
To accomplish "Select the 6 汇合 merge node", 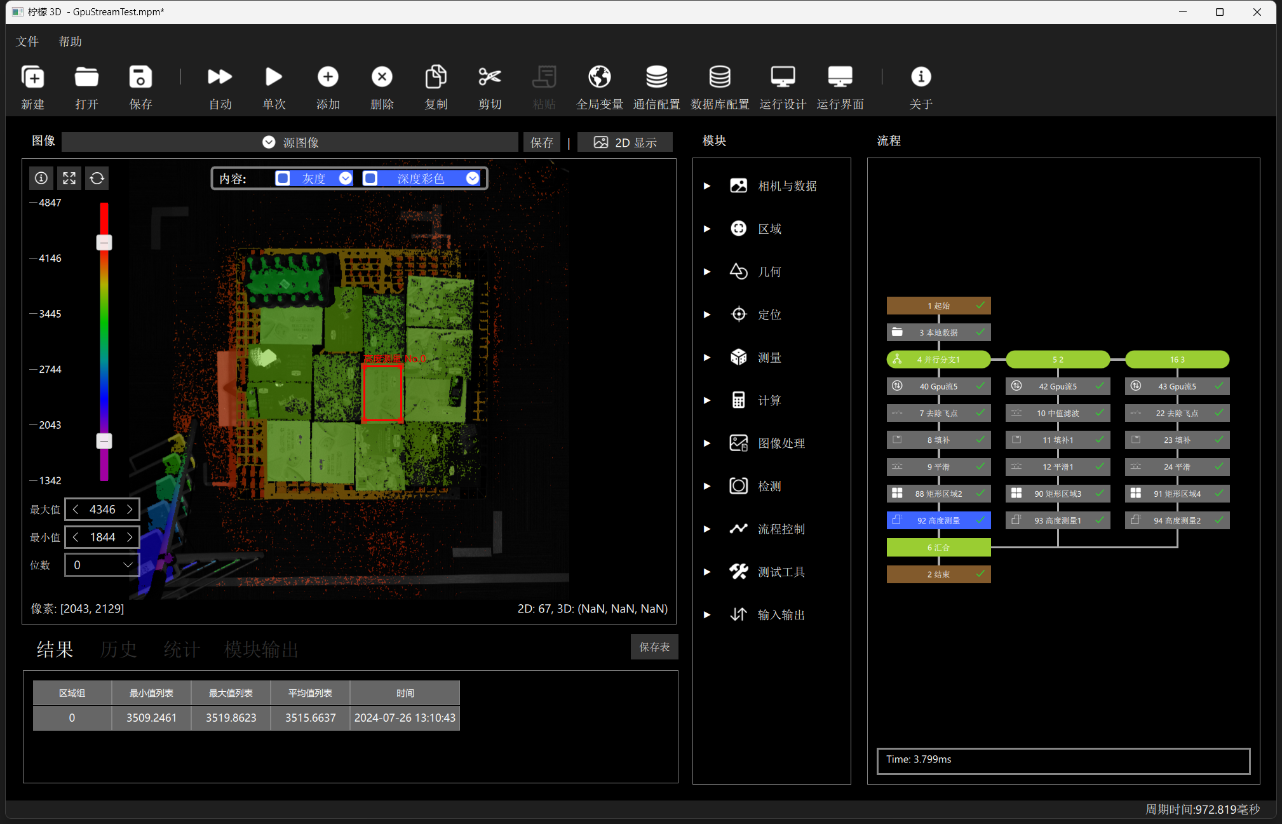I will 938,547.
